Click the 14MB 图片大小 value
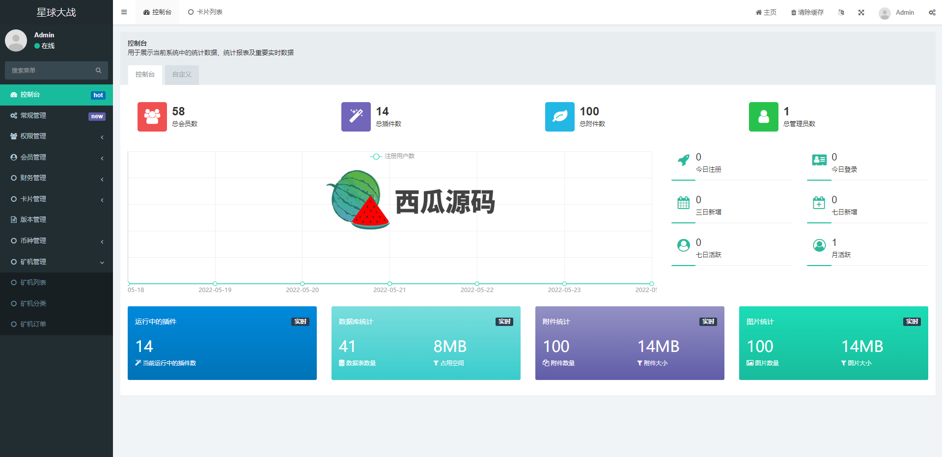 point(862,347)
